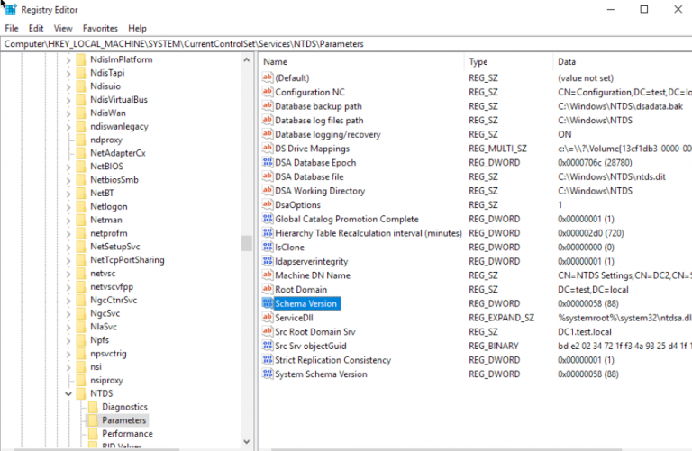Click the Diagnostics folder icon

(x=92, y=407)
